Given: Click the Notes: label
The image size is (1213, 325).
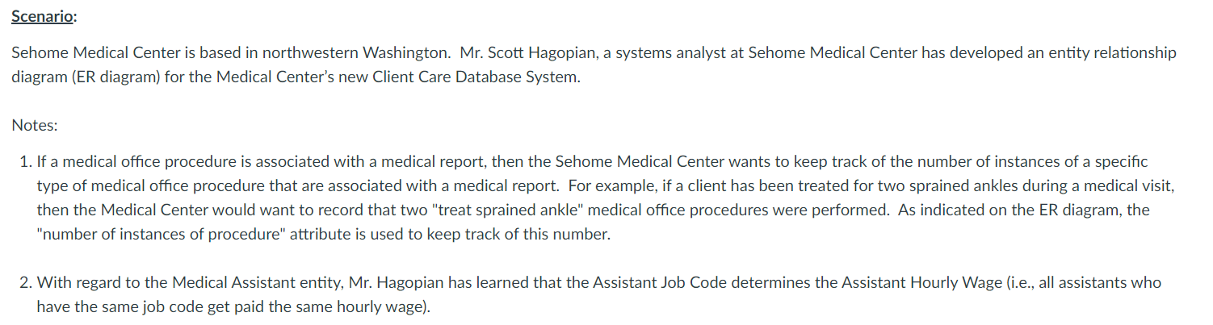Looking at the screenshot, I should (x=35, y=126).
